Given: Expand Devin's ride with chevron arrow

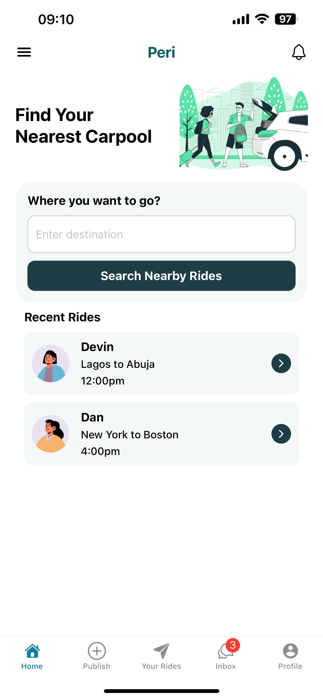Looking at the screenshot, I should tap(281, 363).
